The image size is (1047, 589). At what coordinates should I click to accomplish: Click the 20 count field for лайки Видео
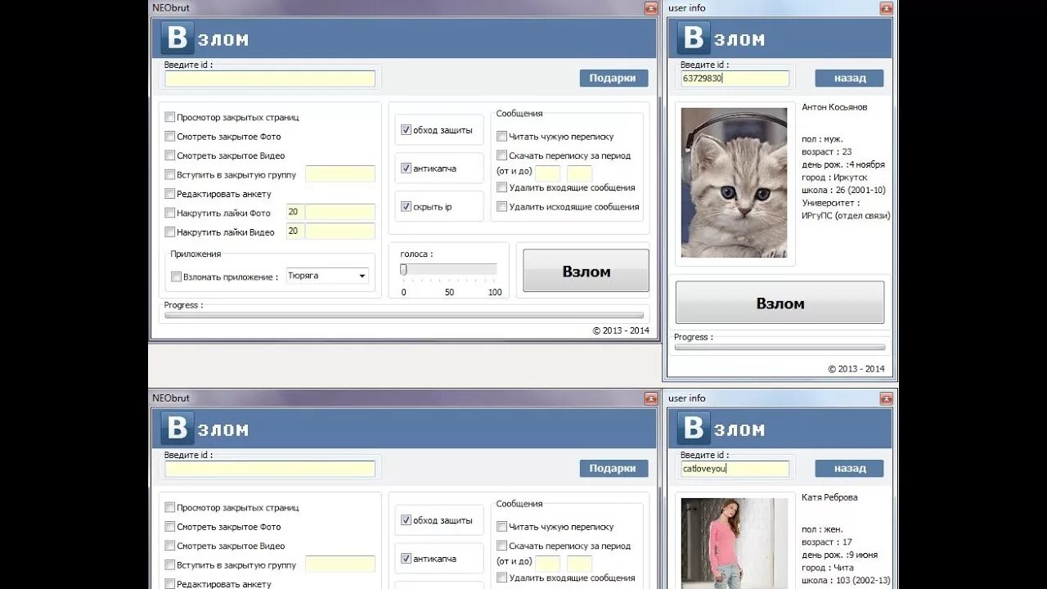tap(295, 232)
